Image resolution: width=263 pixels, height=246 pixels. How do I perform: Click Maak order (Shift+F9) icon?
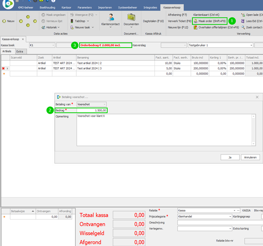click(x=195, y=21)
